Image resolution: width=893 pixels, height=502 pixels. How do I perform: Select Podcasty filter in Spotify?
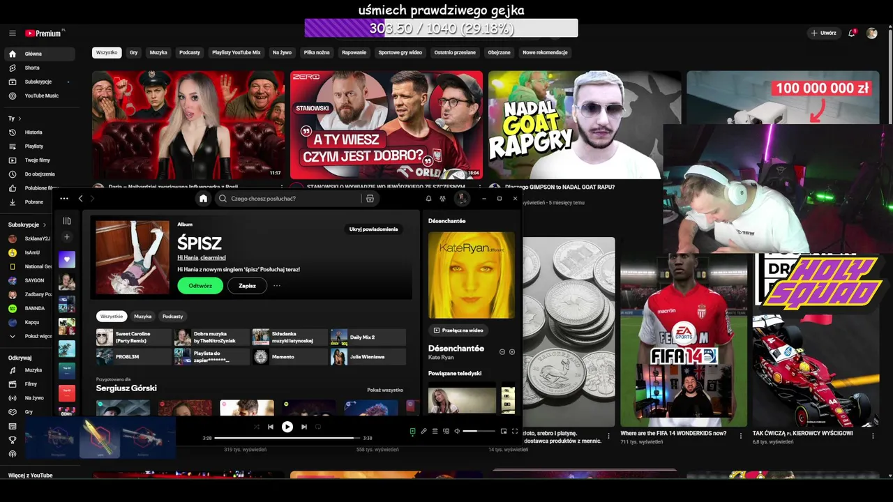[173, 317]
